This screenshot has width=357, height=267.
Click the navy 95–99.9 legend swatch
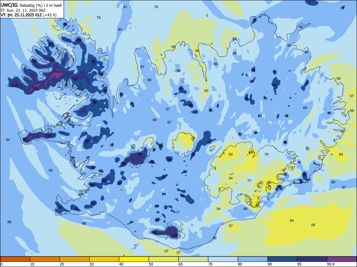(312, 259)
